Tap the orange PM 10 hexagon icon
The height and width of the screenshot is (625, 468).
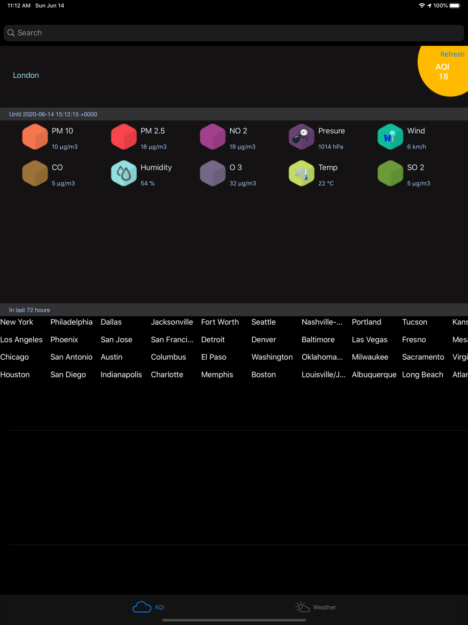(x=35, y=137)
